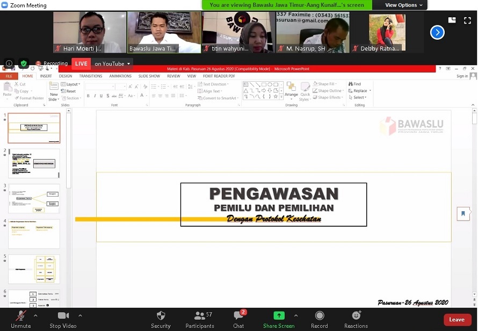The height and width of the screenshot is (331, 478).
Task: Expand audio options arrow beside Unmute
Action: coord(36,315)
